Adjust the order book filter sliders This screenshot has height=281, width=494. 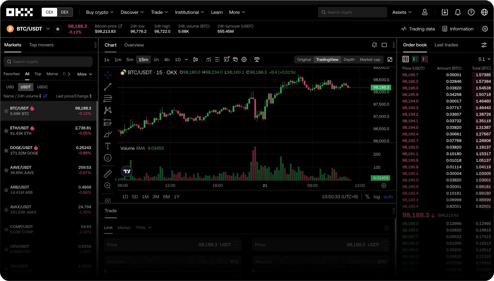(x=484, y=45)
